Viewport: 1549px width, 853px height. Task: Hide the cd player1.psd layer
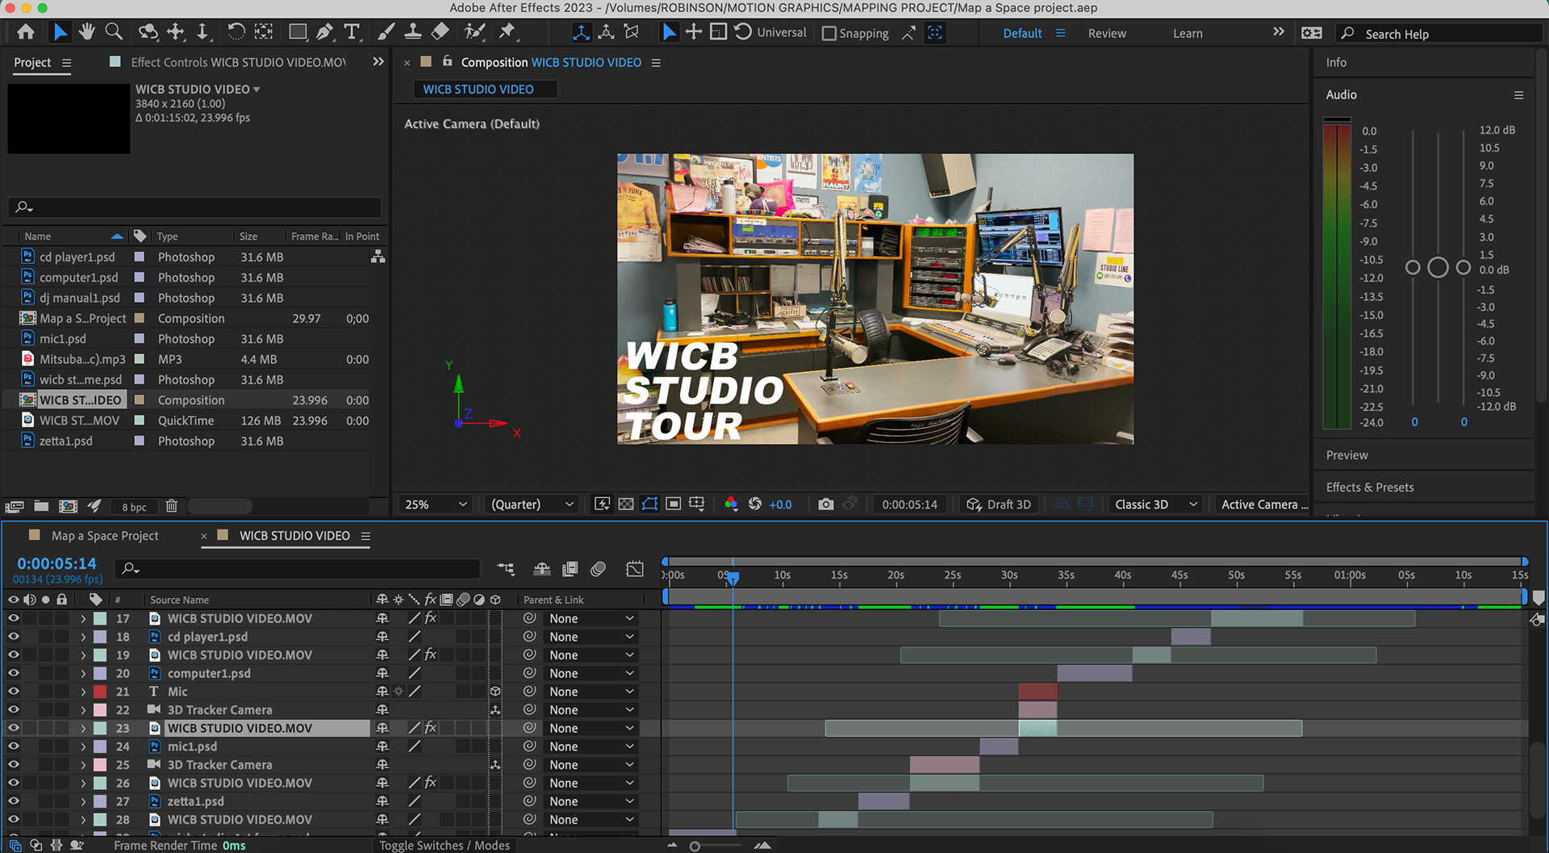[x=14, y=637]
